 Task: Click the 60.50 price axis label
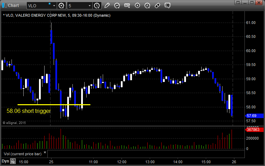tap(251, 36)
